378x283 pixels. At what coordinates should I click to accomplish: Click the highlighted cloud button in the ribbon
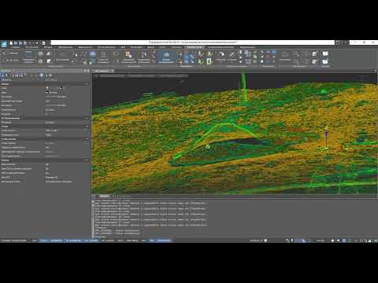166,57
